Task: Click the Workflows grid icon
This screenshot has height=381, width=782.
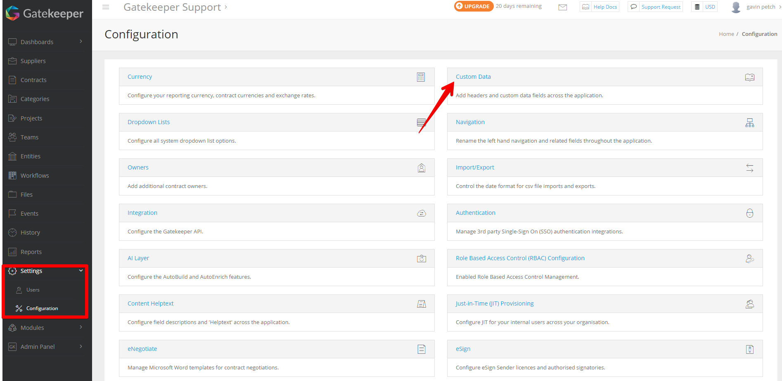Action: pos(12,175)
